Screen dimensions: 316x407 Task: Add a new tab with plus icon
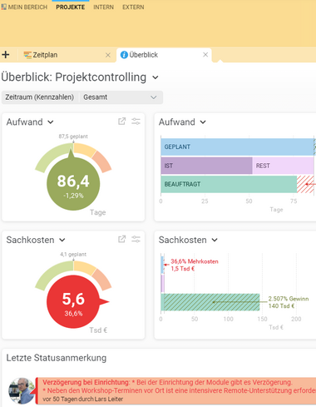(6, 55)
